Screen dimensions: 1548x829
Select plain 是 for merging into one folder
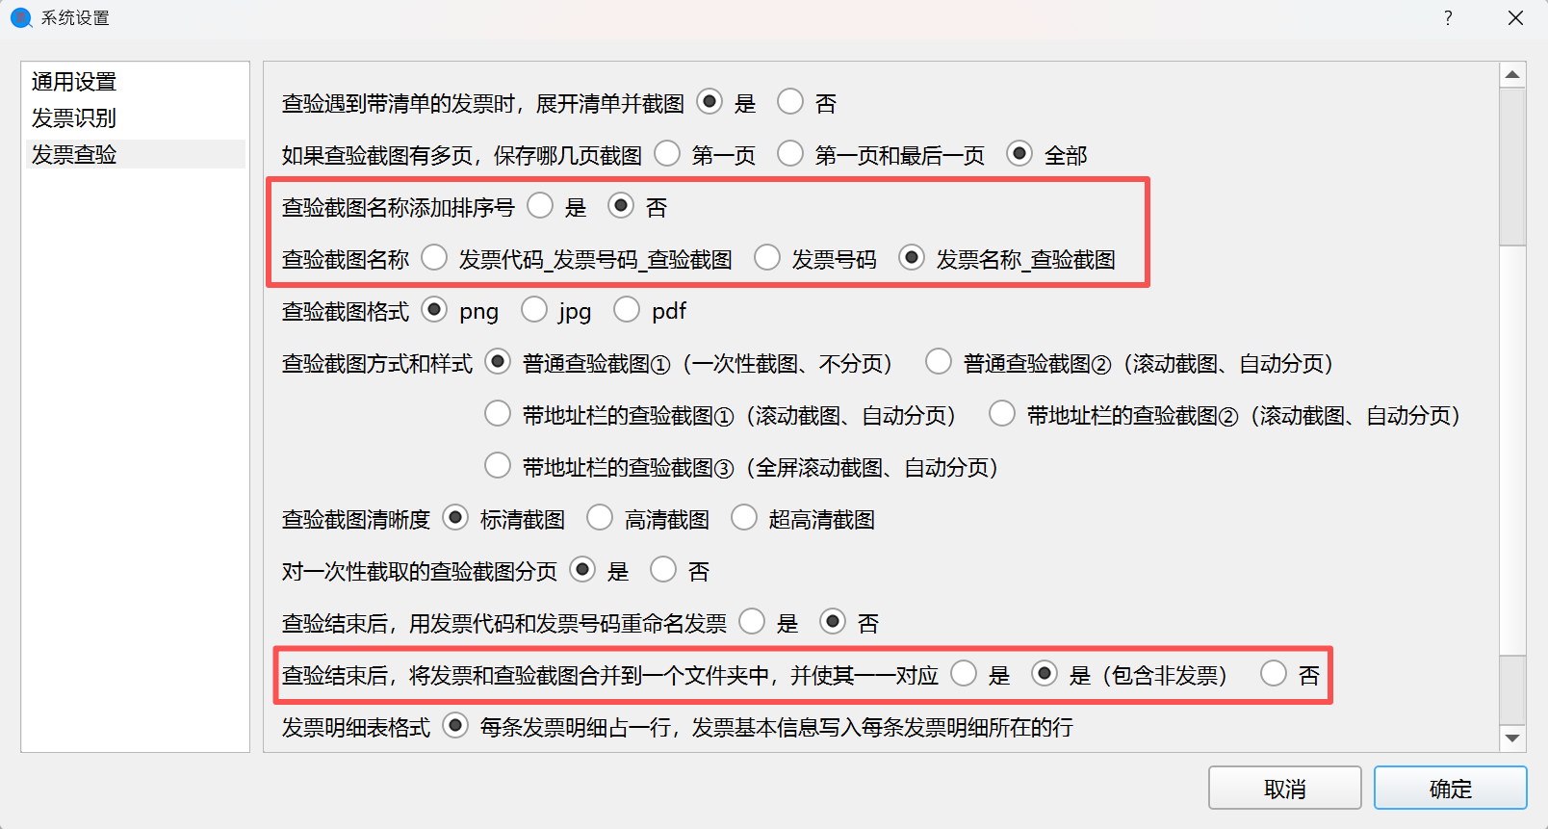click(x=964, y=674)
